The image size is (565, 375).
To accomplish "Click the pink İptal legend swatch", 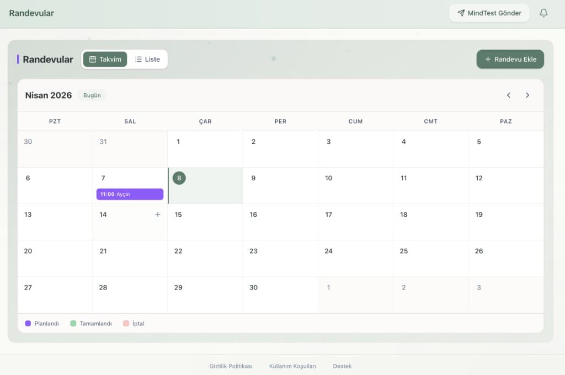I will [x=126, y=324].
